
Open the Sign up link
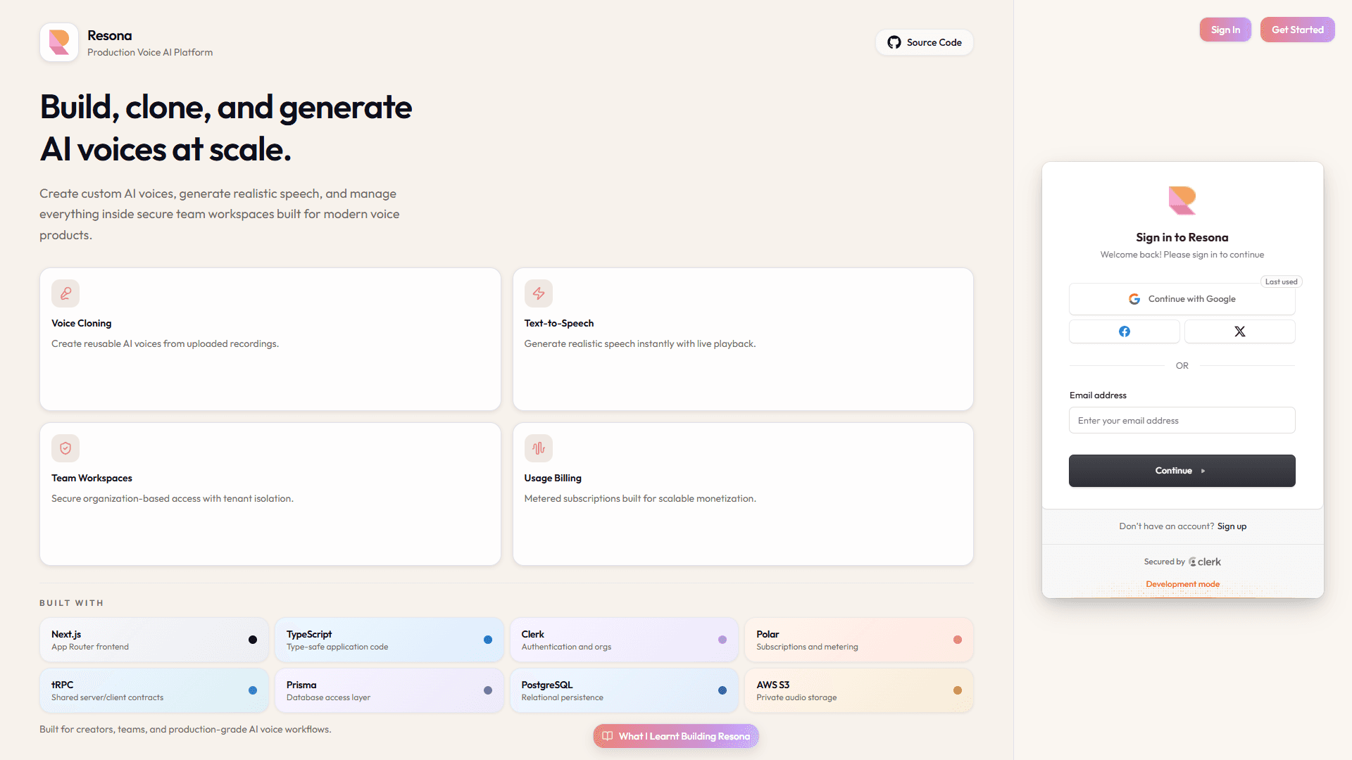point(1232,526)
